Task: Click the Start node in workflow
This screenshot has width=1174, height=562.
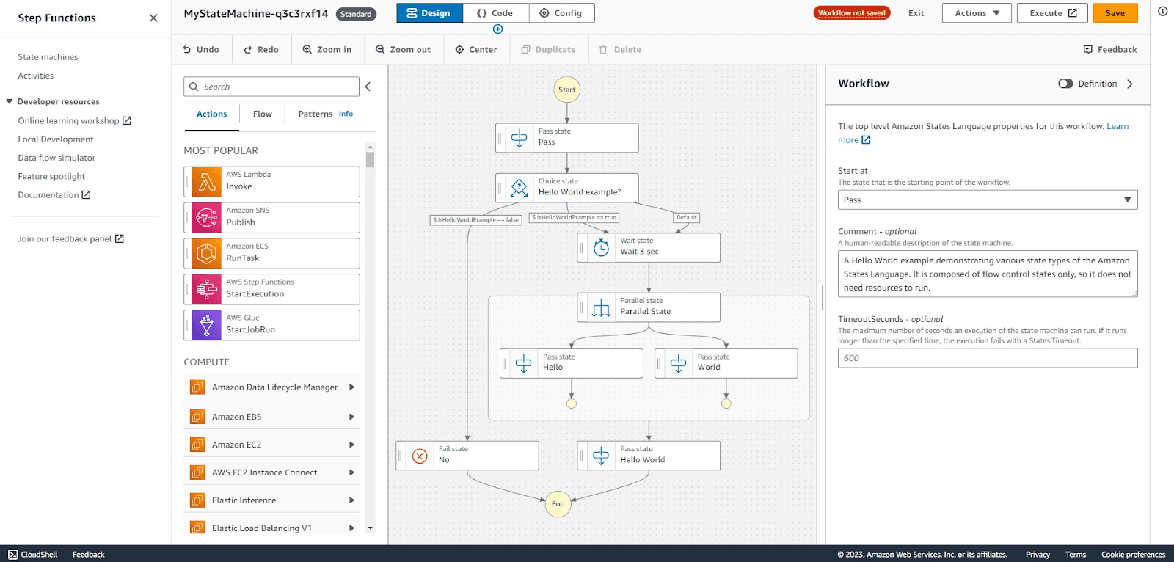Action: 567,90
